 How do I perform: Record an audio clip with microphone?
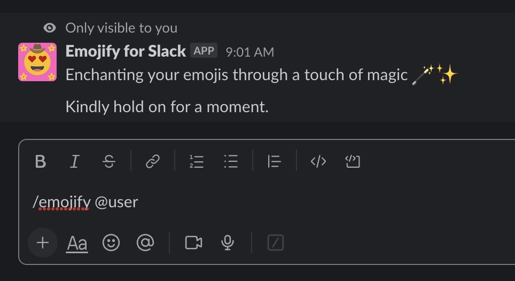(x=228, y=243)
